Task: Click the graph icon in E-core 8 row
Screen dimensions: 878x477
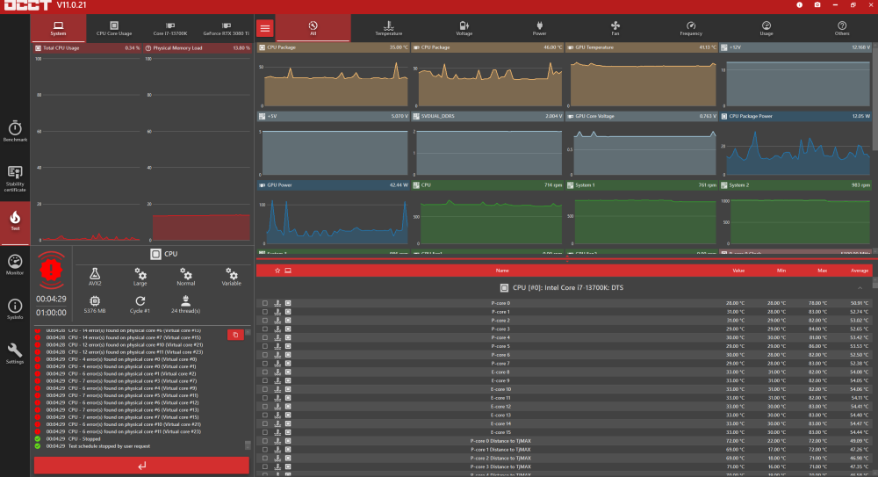Action: pos(277,372)
